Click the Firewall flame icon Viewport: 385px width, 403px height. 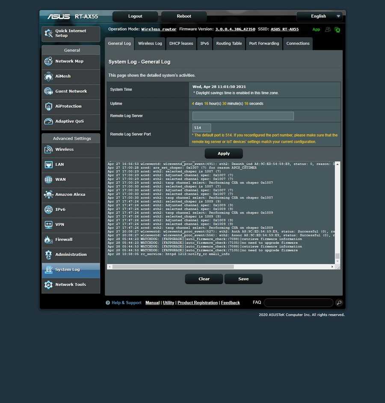click(x=48, y=240)
